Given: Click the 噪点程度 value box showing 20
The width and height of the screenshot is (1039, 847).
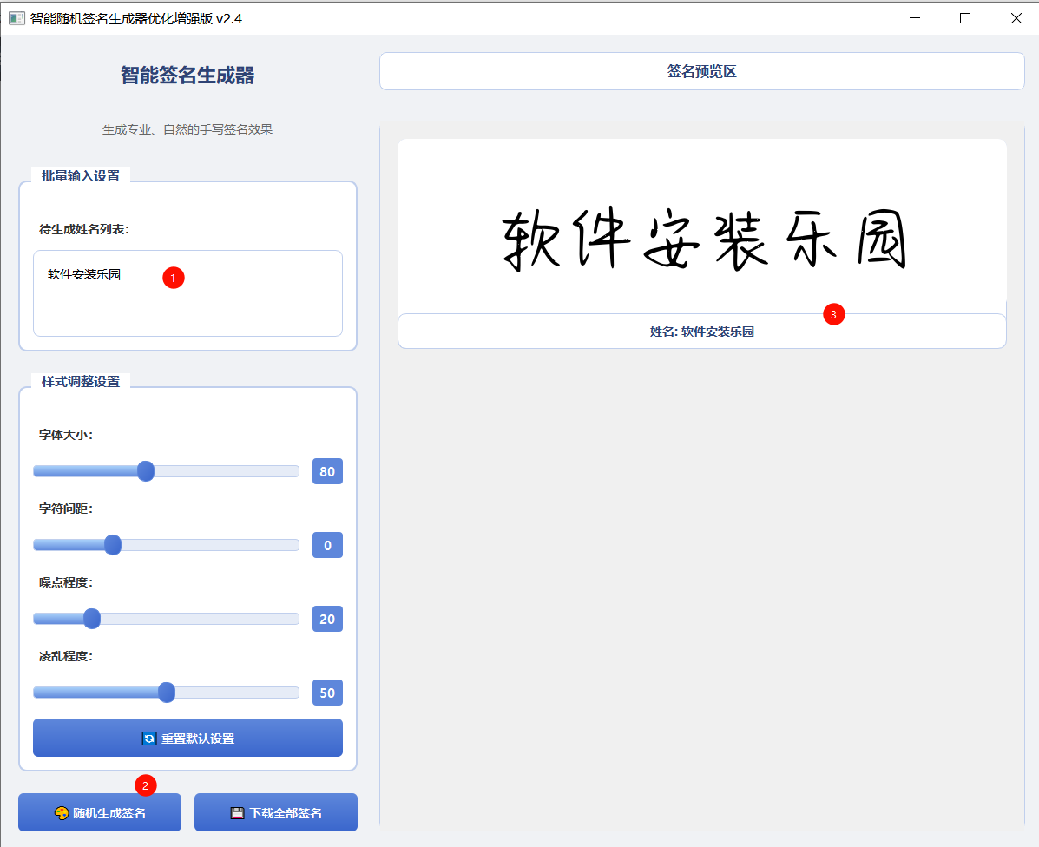Looking at the screenshot, I should (x=327, y=619).
